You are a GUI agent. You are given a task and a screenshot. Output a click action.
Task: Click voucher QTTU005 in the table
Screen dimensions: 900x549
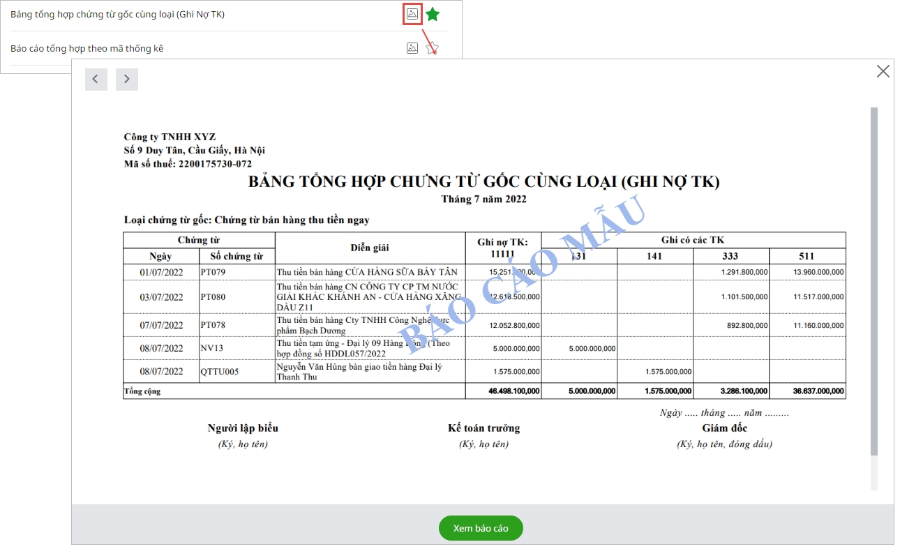pyautogui.click(x=219, y=371)
